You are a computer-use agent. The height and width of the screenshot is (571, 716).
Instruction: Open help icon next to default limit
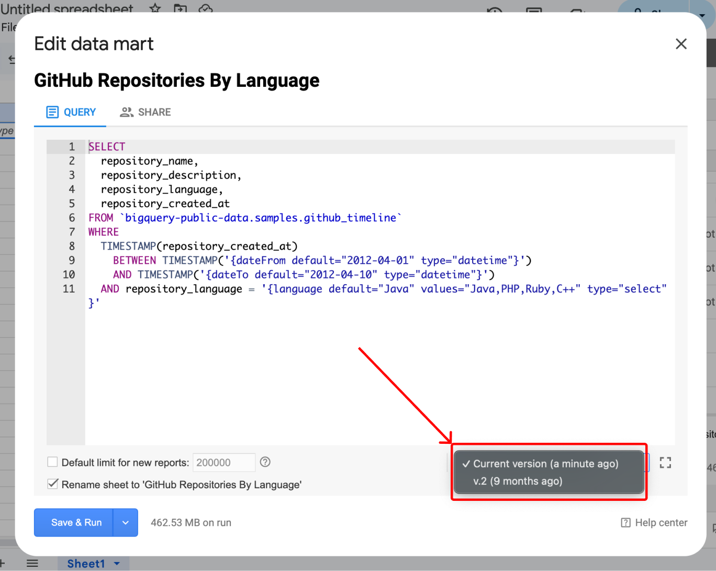(265, 462)
